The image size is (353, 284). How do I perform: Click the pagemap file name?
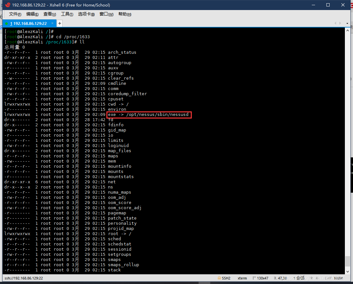pyautogui.click(x=117, y=213)
